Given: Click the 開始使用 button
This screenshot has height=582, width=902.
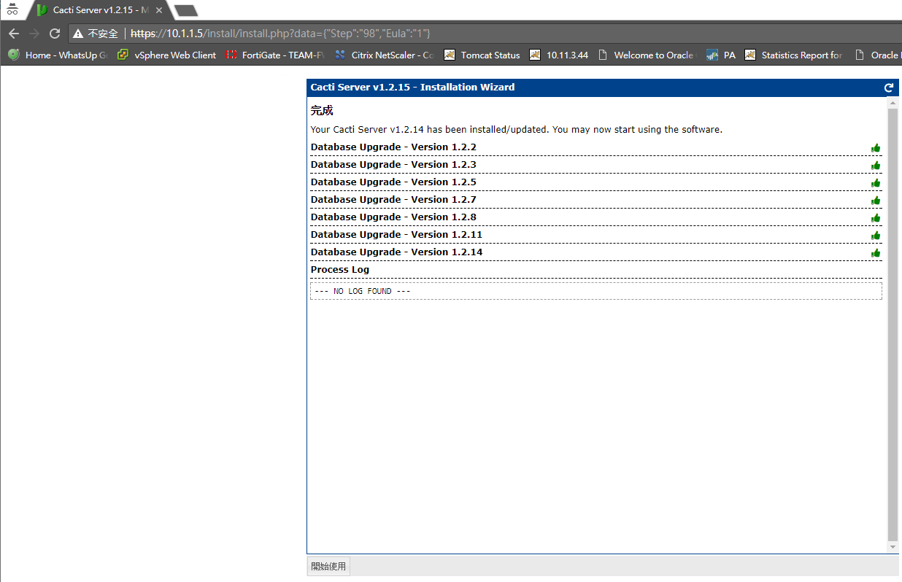Looking at the screenshot, I should (x=328, y=567).
